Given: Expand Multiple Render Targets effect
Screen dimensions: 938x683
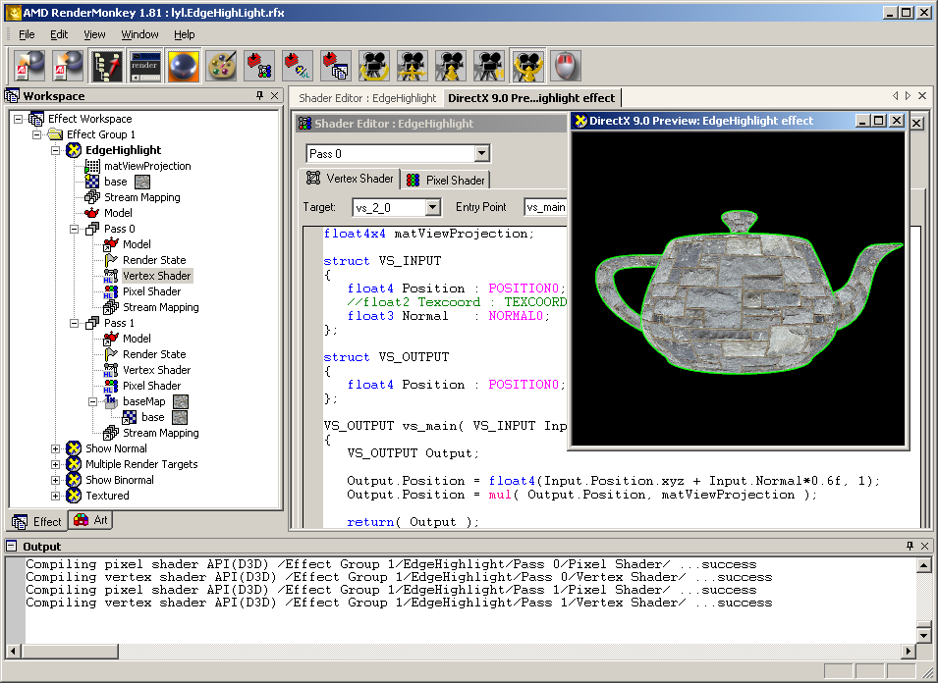Looking at the screenshot, I should point(55,464).
